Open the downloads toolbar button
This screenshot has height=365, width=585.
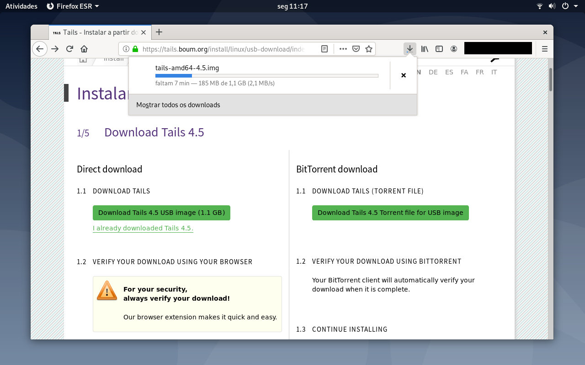[410, 49]
